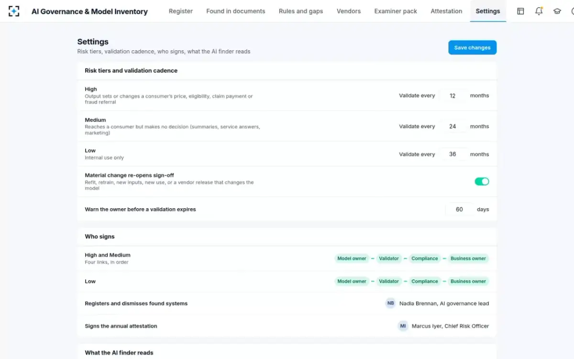Viewport: 574px width, 359px height.
Task: Select 'Nadia Brennan, AI governance lead' text
Action: [444, 303]
